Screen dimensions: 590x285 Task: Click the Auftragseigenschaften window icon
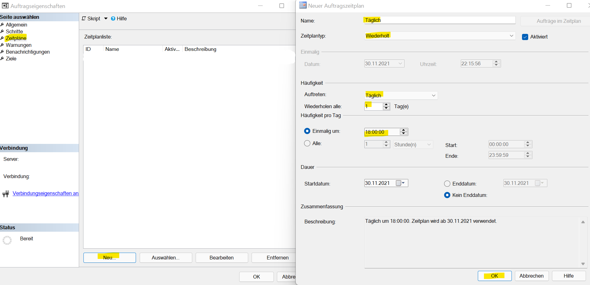coord(5,6)
